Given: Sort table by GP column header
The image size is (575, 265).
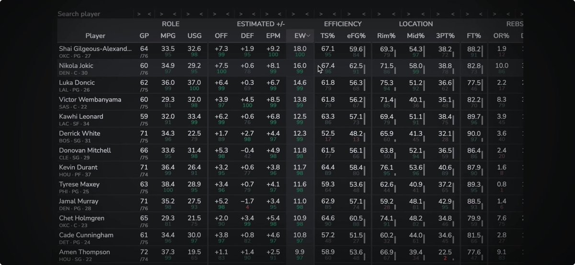Looking at the screenshot, I should click(144, 36).
